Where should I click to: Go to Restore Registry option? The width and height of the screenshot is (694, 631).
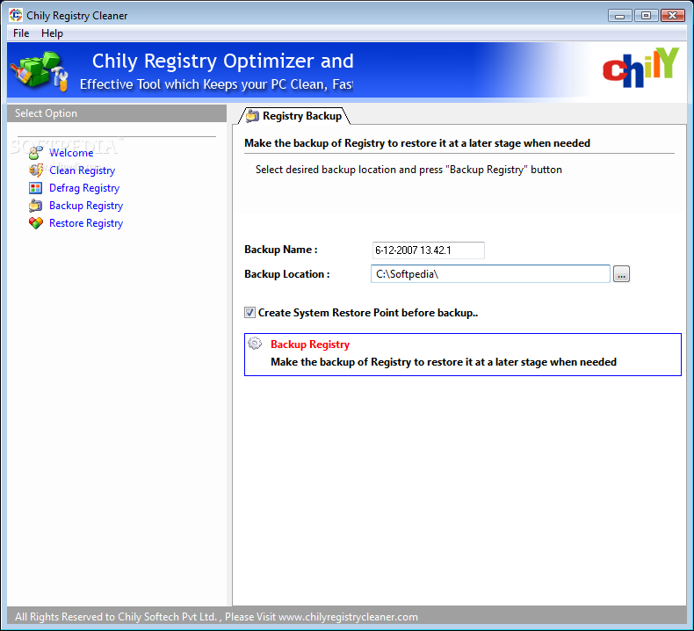(x=86, y=223)
